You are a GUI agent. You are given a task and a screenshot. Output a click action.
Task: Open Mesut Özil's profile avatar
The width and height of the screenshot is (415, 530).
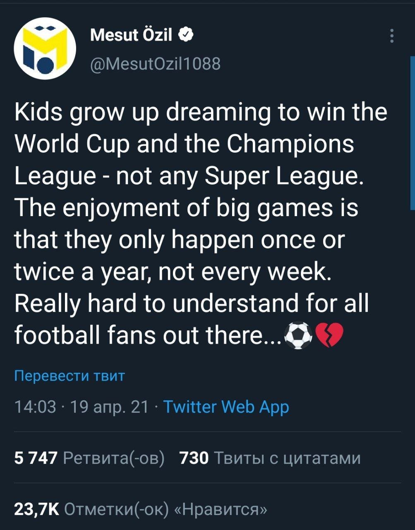tap(45, 48)
